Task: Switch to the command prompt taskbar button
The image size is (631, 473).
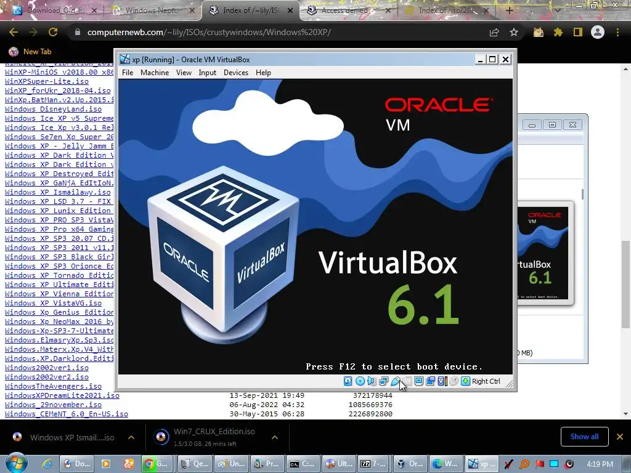Action: pyautogui.click(x=303, y=464)
